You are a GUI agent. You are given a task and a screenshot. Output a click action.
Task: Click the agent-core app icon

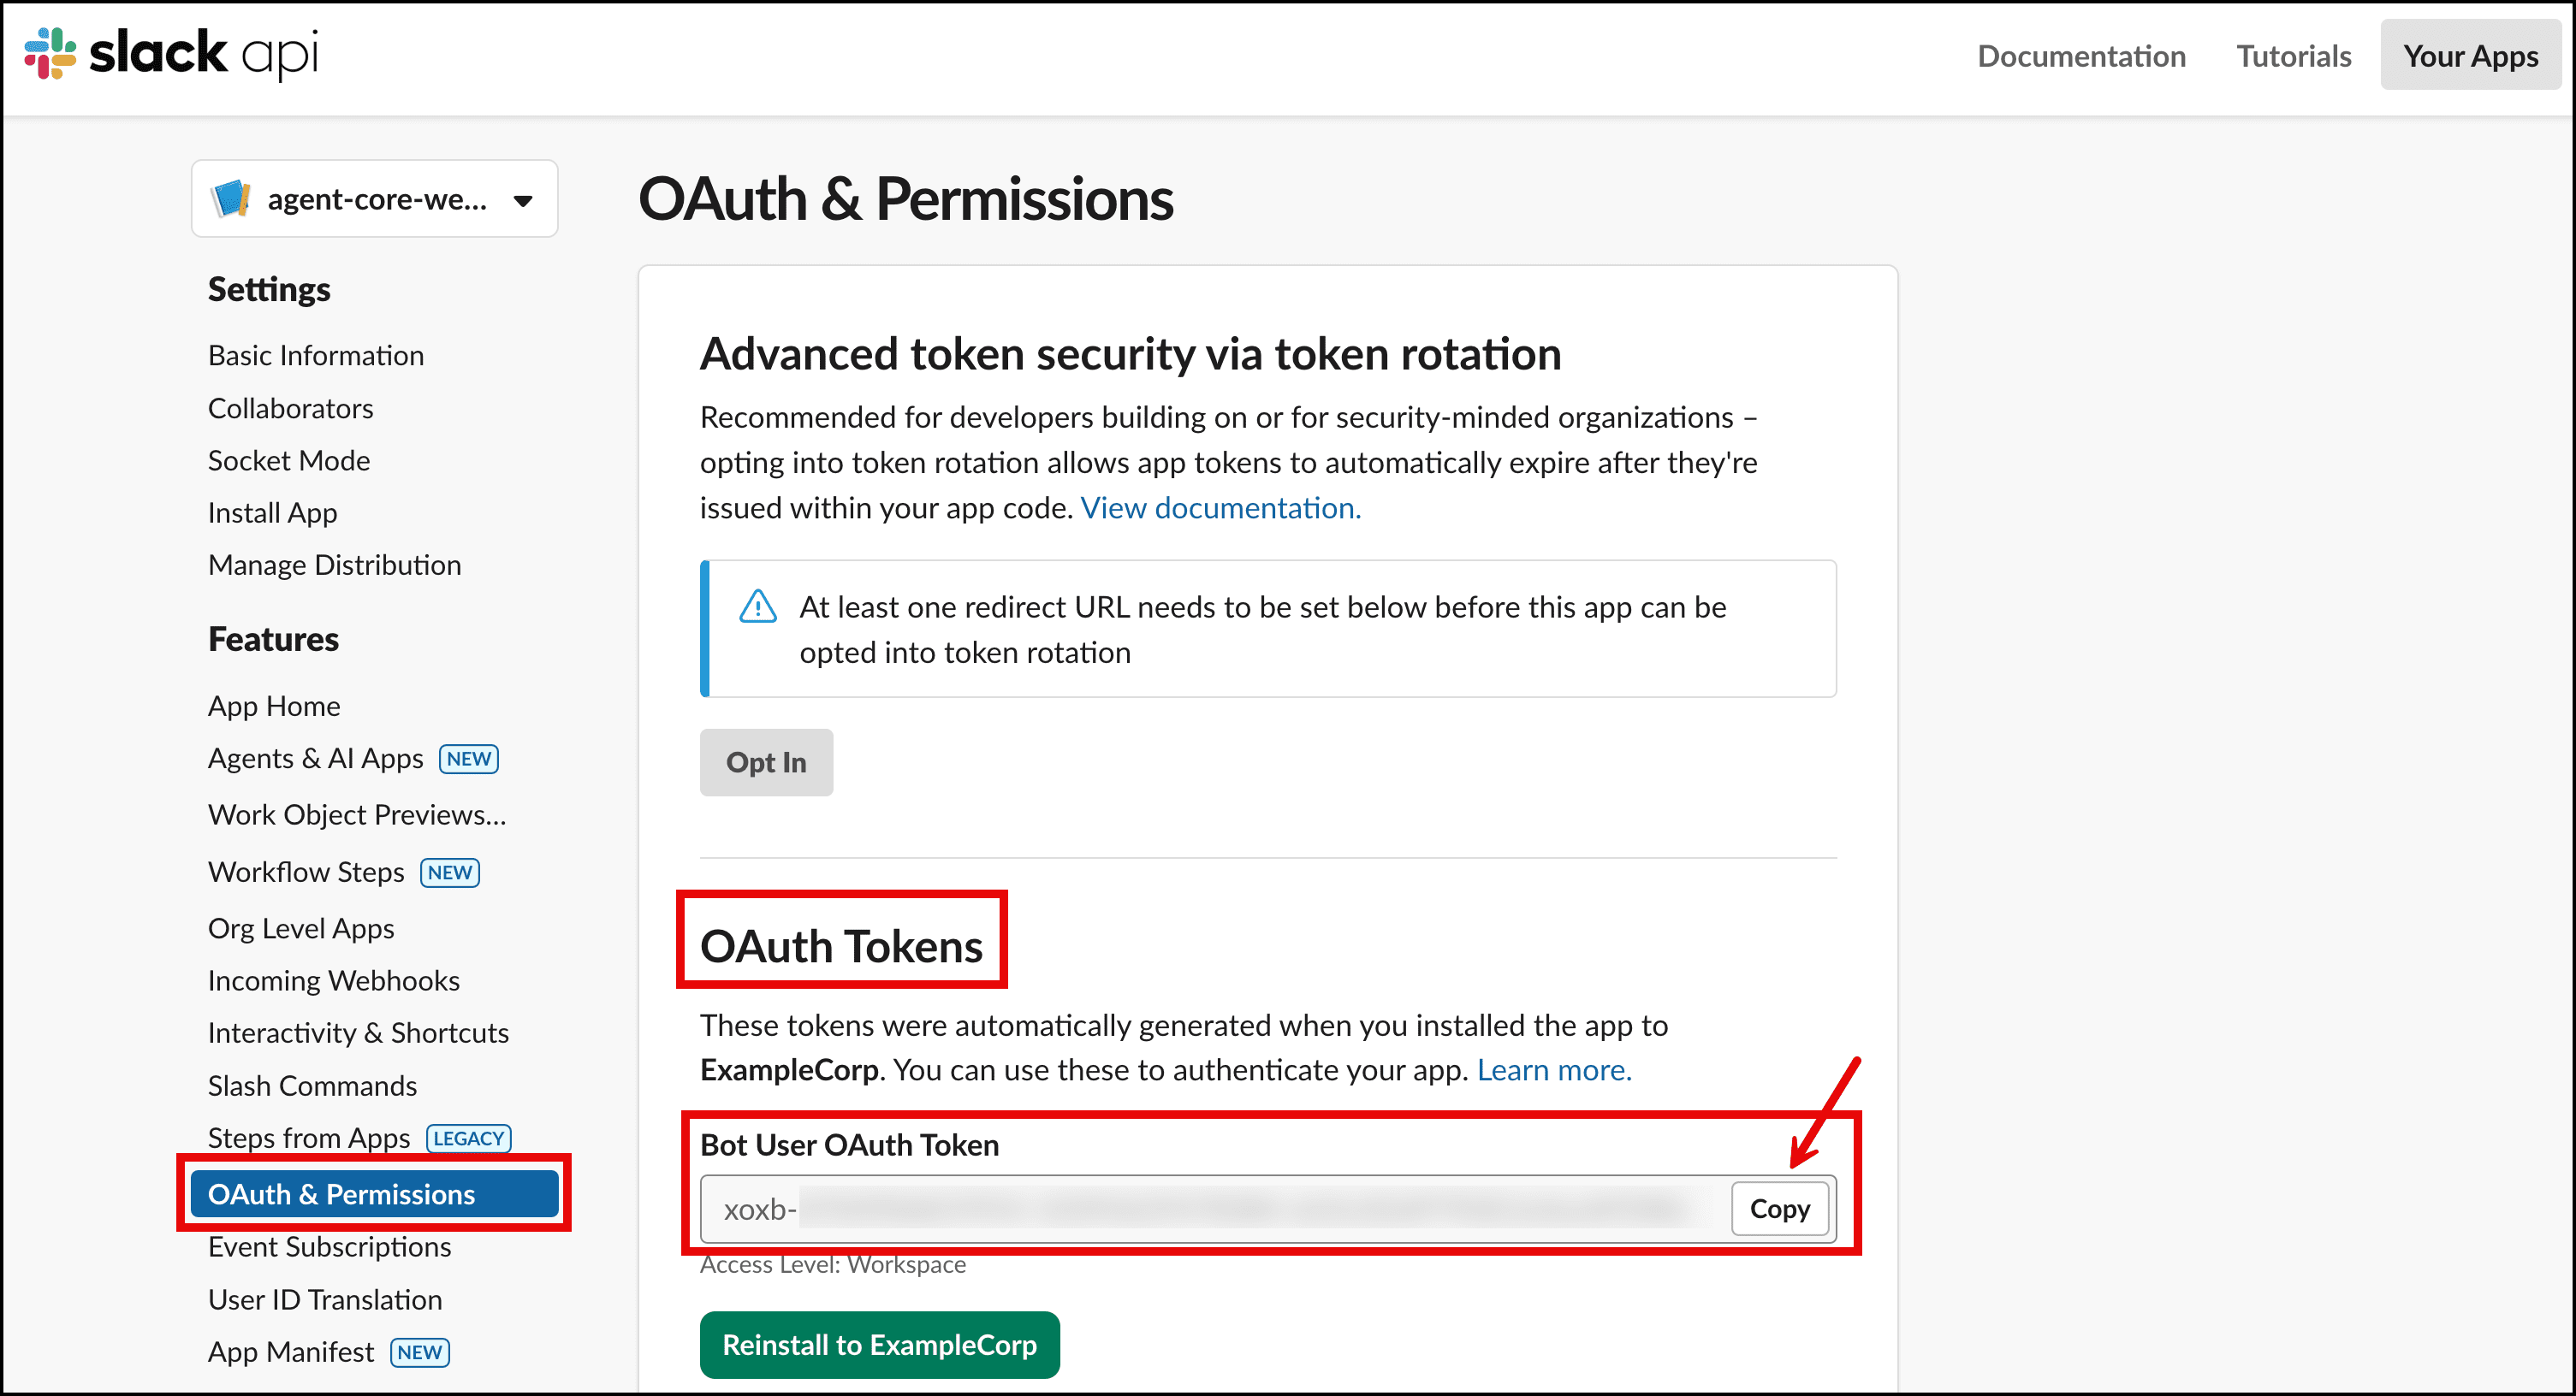click(x=231, y=198)
